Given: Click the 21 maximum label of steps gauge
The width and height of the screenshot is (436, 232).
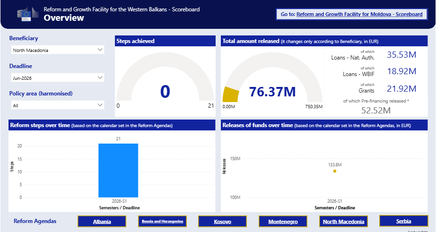Looking at the screenshot, I should point(211,106).
